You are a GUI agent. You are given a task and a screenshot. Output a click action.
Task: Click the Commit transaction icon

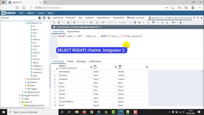[163, 22]
